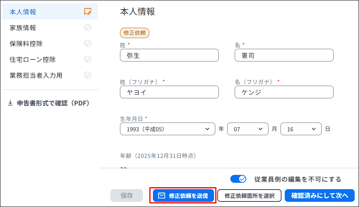Open the birth year dropdown 1993（平成05）

pos(167,129)
